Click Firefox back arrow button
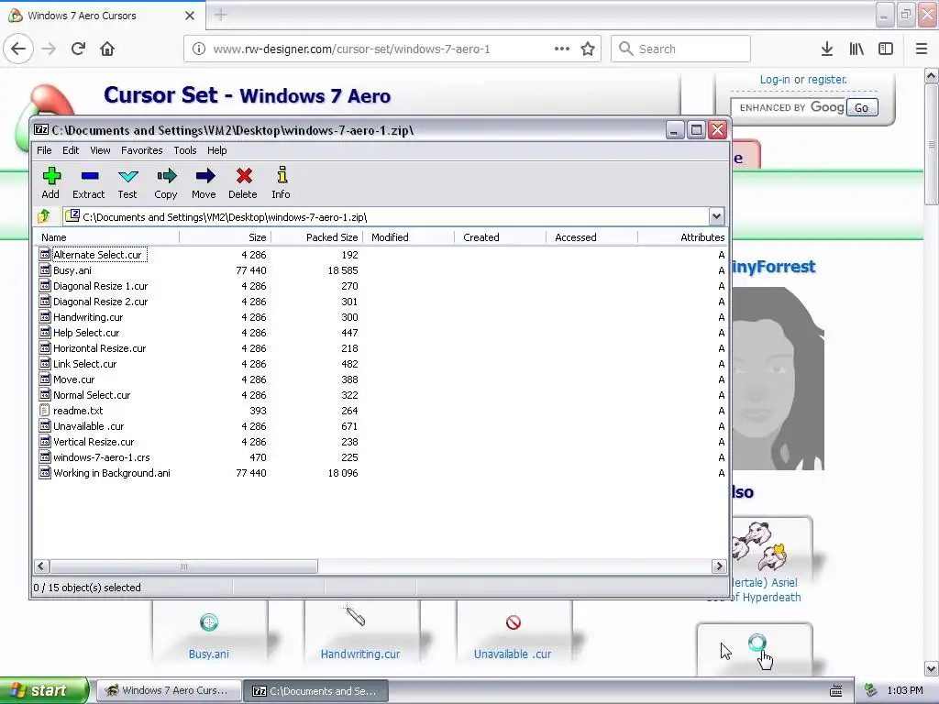The height and width of the screenshot is (704, 939). [18, 49]
